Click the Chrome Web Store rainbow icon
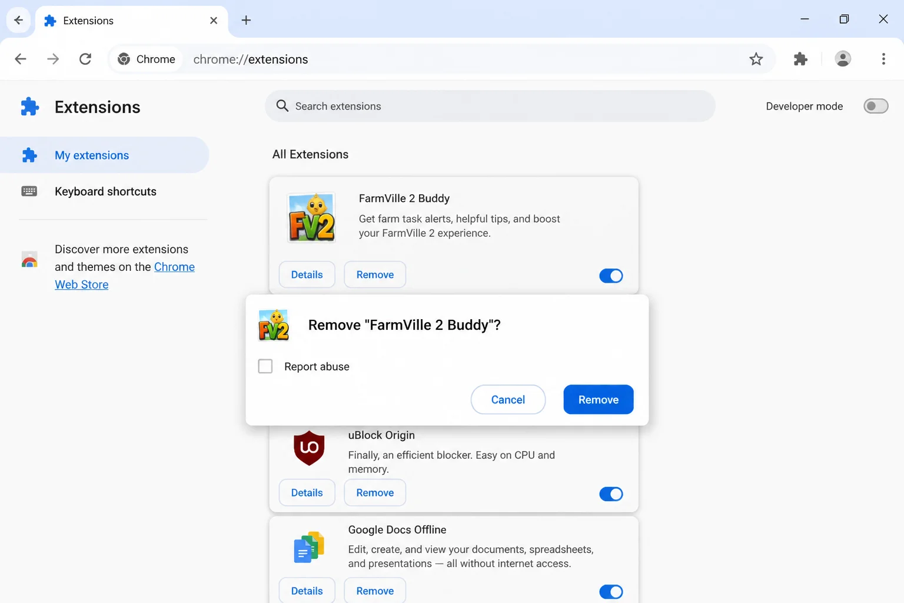 point(29,260)
